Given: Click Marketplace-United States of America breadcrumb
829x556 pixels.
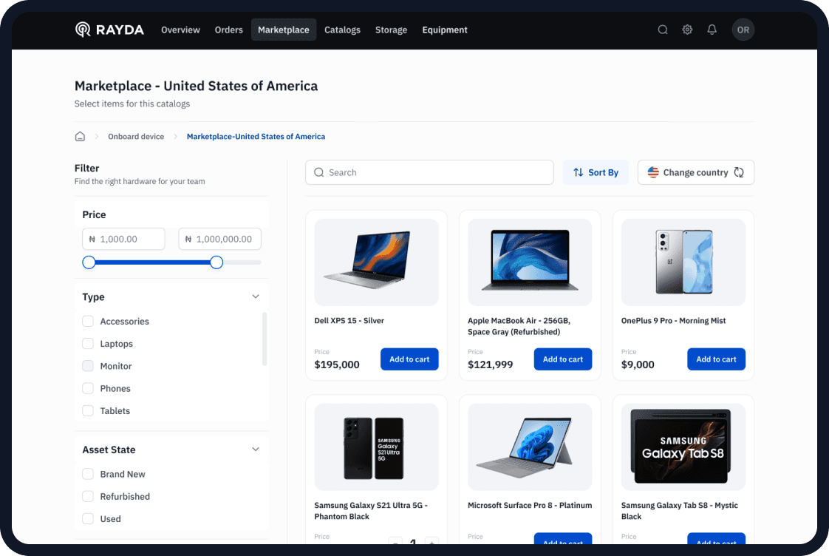Looking at the screenshot, I should 256,137.
